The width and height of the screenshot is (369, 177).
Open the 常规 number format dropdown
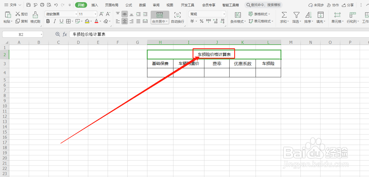coord(224,14)
